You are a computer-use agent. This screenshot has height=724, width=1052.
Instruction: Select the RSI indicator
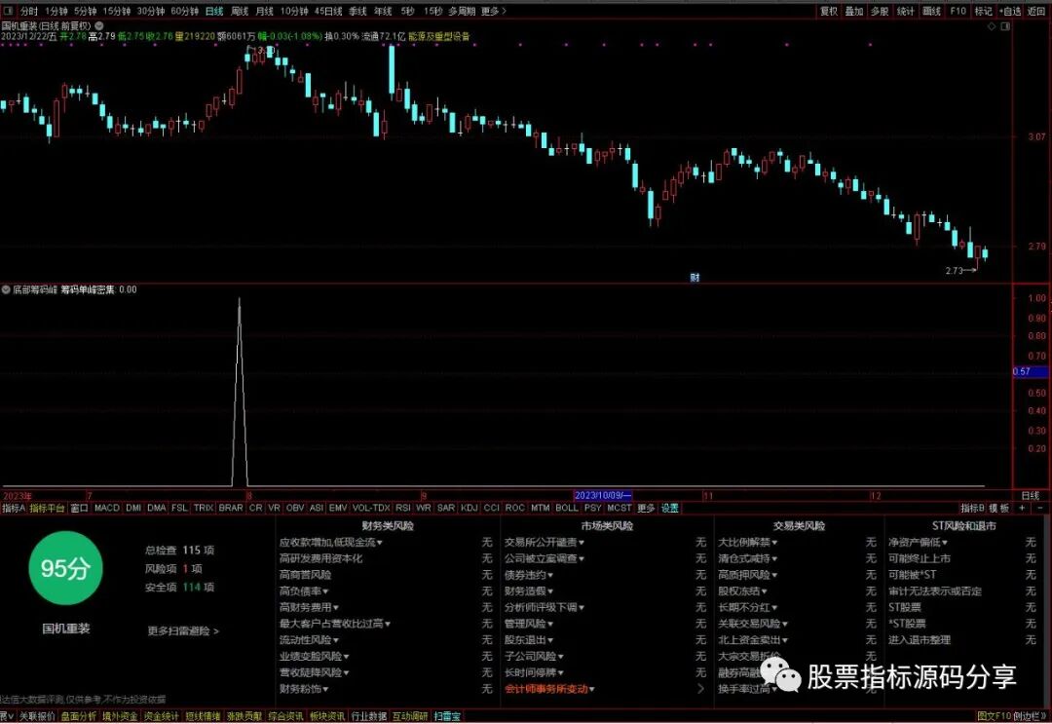[x=402, y=509]
